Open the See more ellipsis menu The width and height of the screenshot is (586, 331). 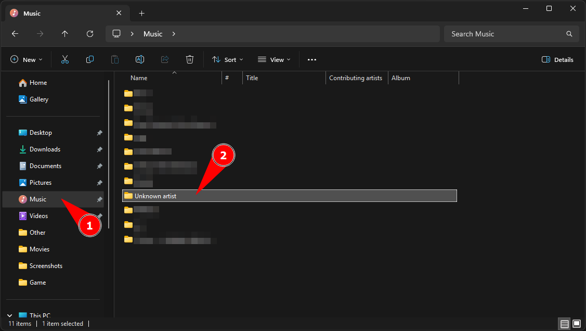click(312, 60)
